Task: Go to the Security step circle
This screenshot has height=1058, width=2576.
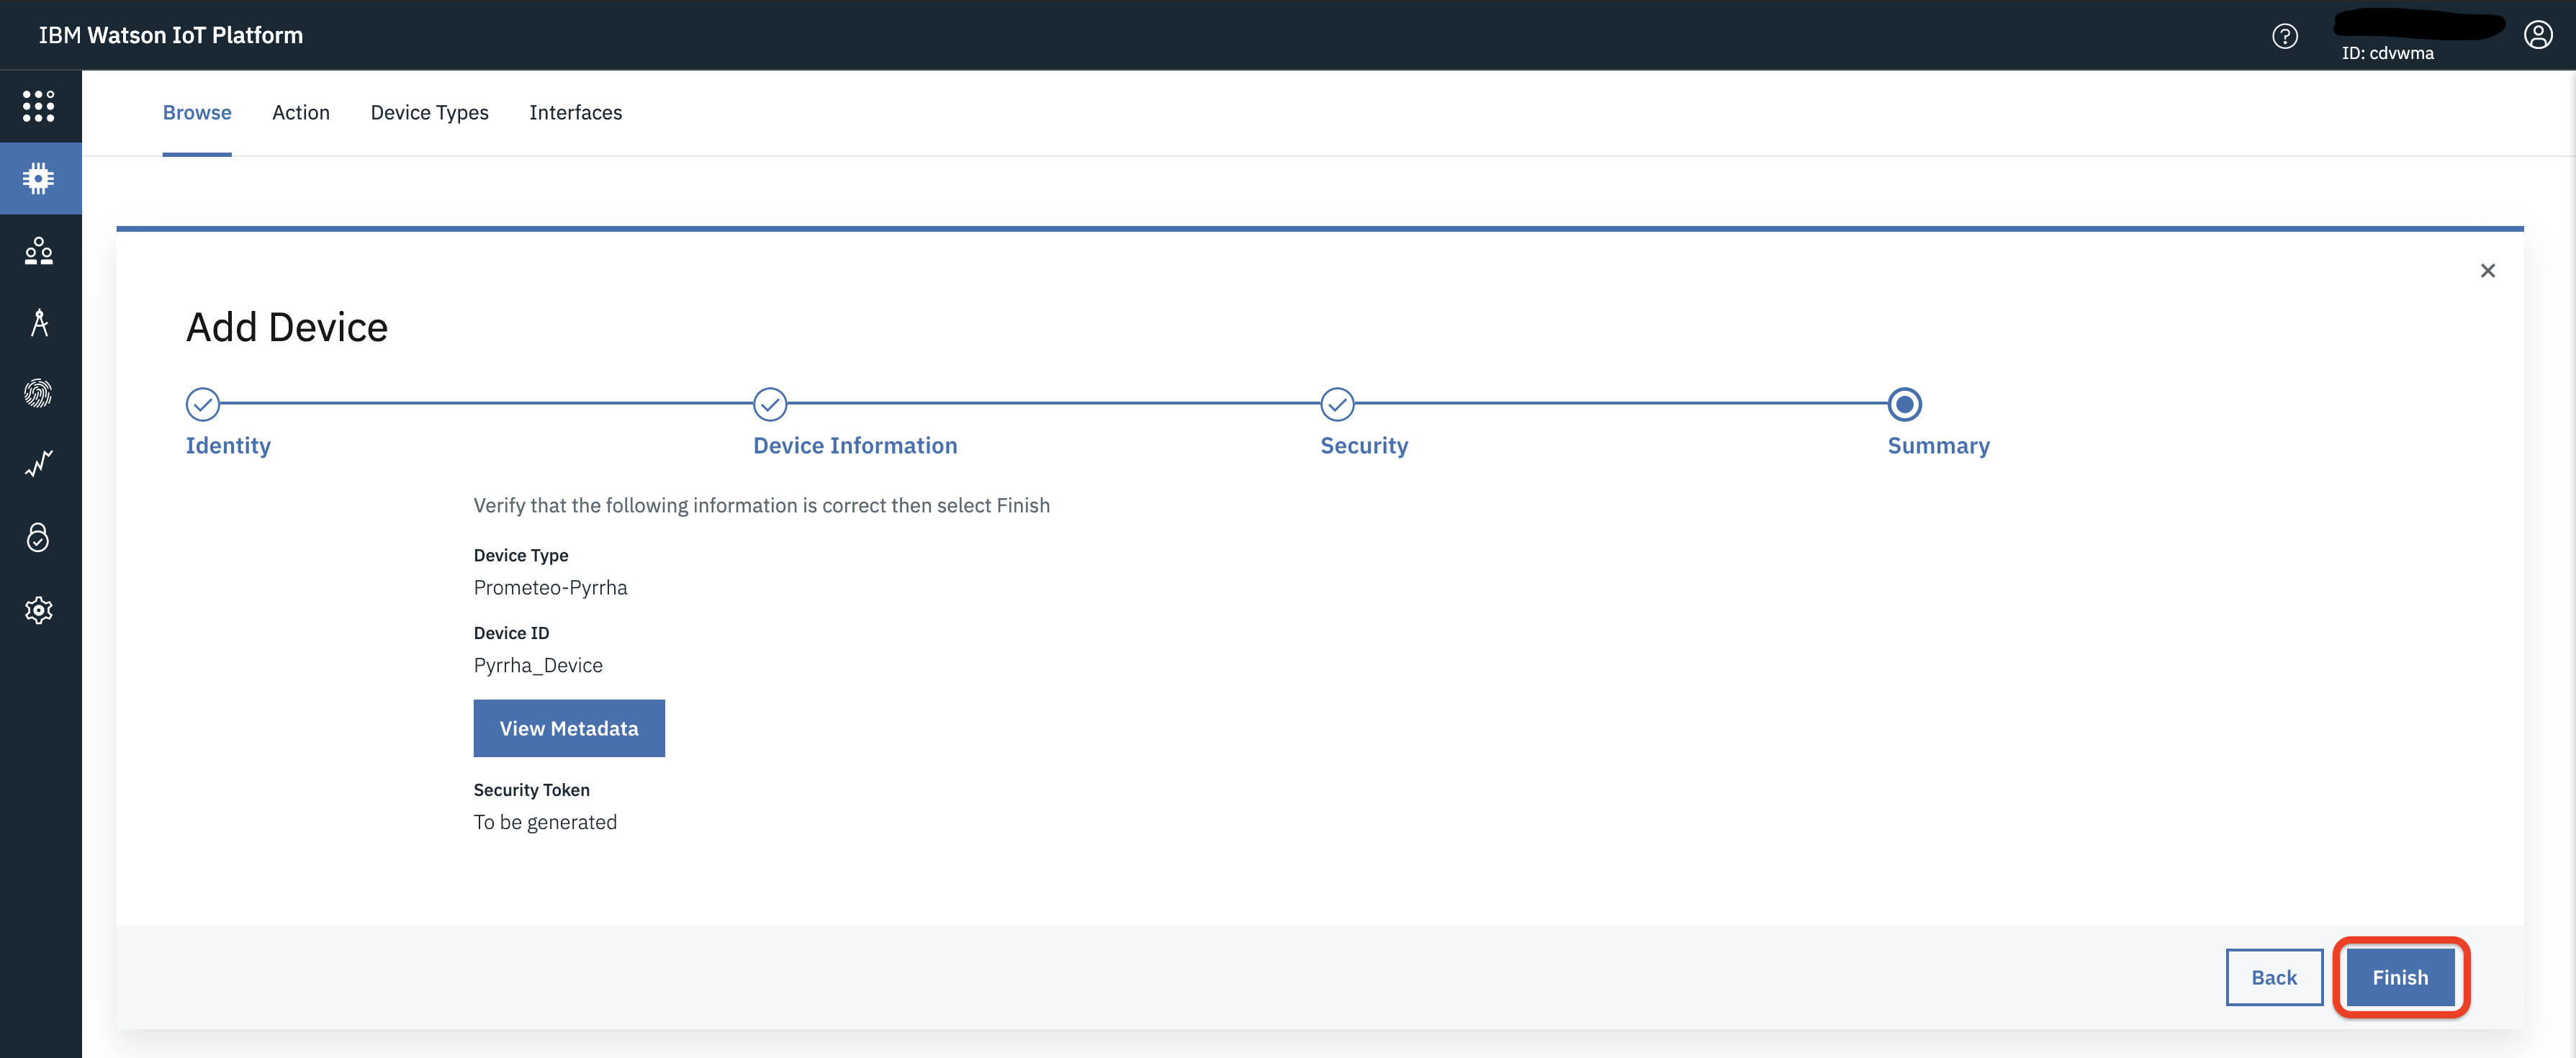Action: [1338, 404]
